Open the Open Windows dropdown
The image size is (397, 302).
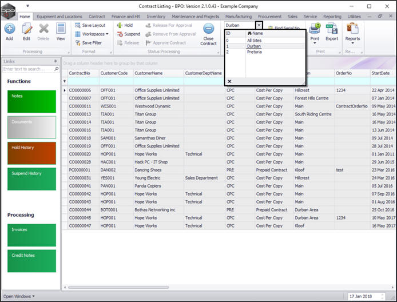[19, 296]
